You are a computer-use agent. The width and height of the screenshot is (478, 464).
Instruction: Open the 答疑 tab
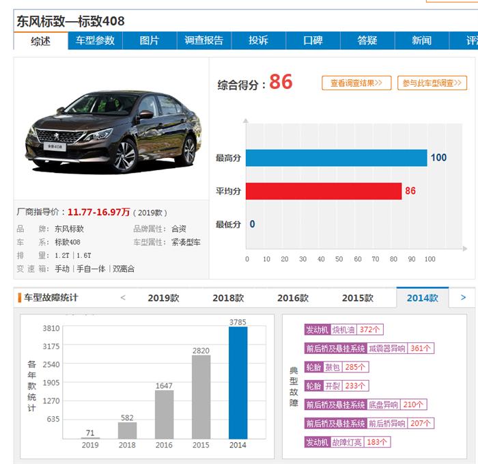pyautogui.click(x=367, y=40)
